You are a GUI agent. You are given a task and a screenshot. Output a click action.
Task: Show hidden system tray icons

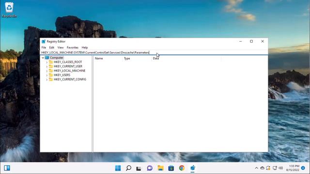point(256,168)
